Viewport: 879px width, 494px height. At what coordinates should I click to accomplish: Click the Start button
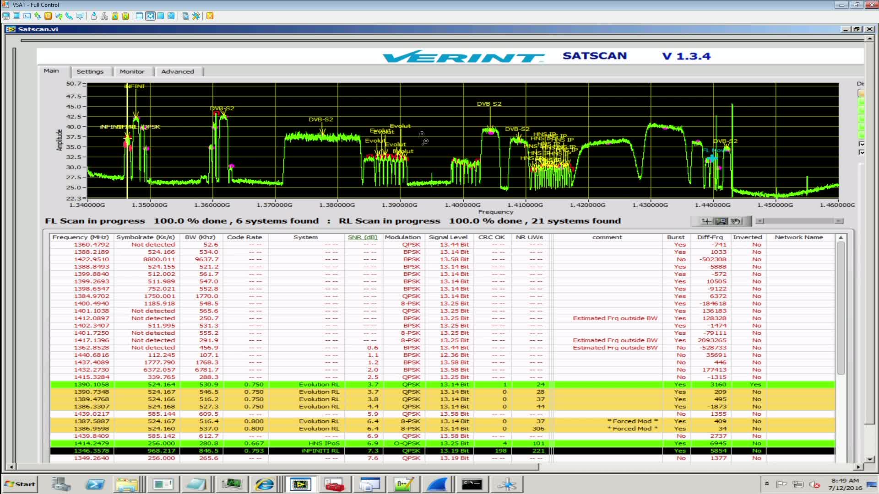(20, 484)
